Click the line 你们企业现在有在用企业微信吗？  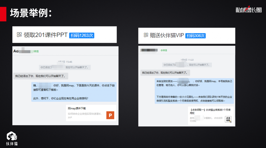(61, 98)
